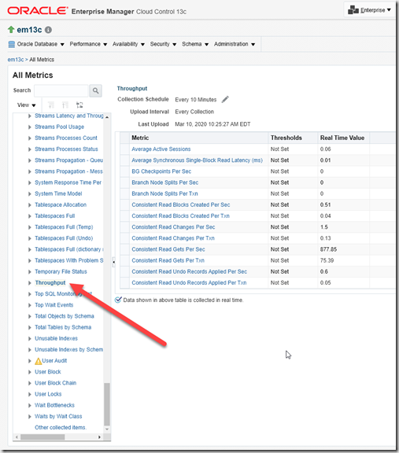Click the em13c breadcrumb link

(15, 60)
